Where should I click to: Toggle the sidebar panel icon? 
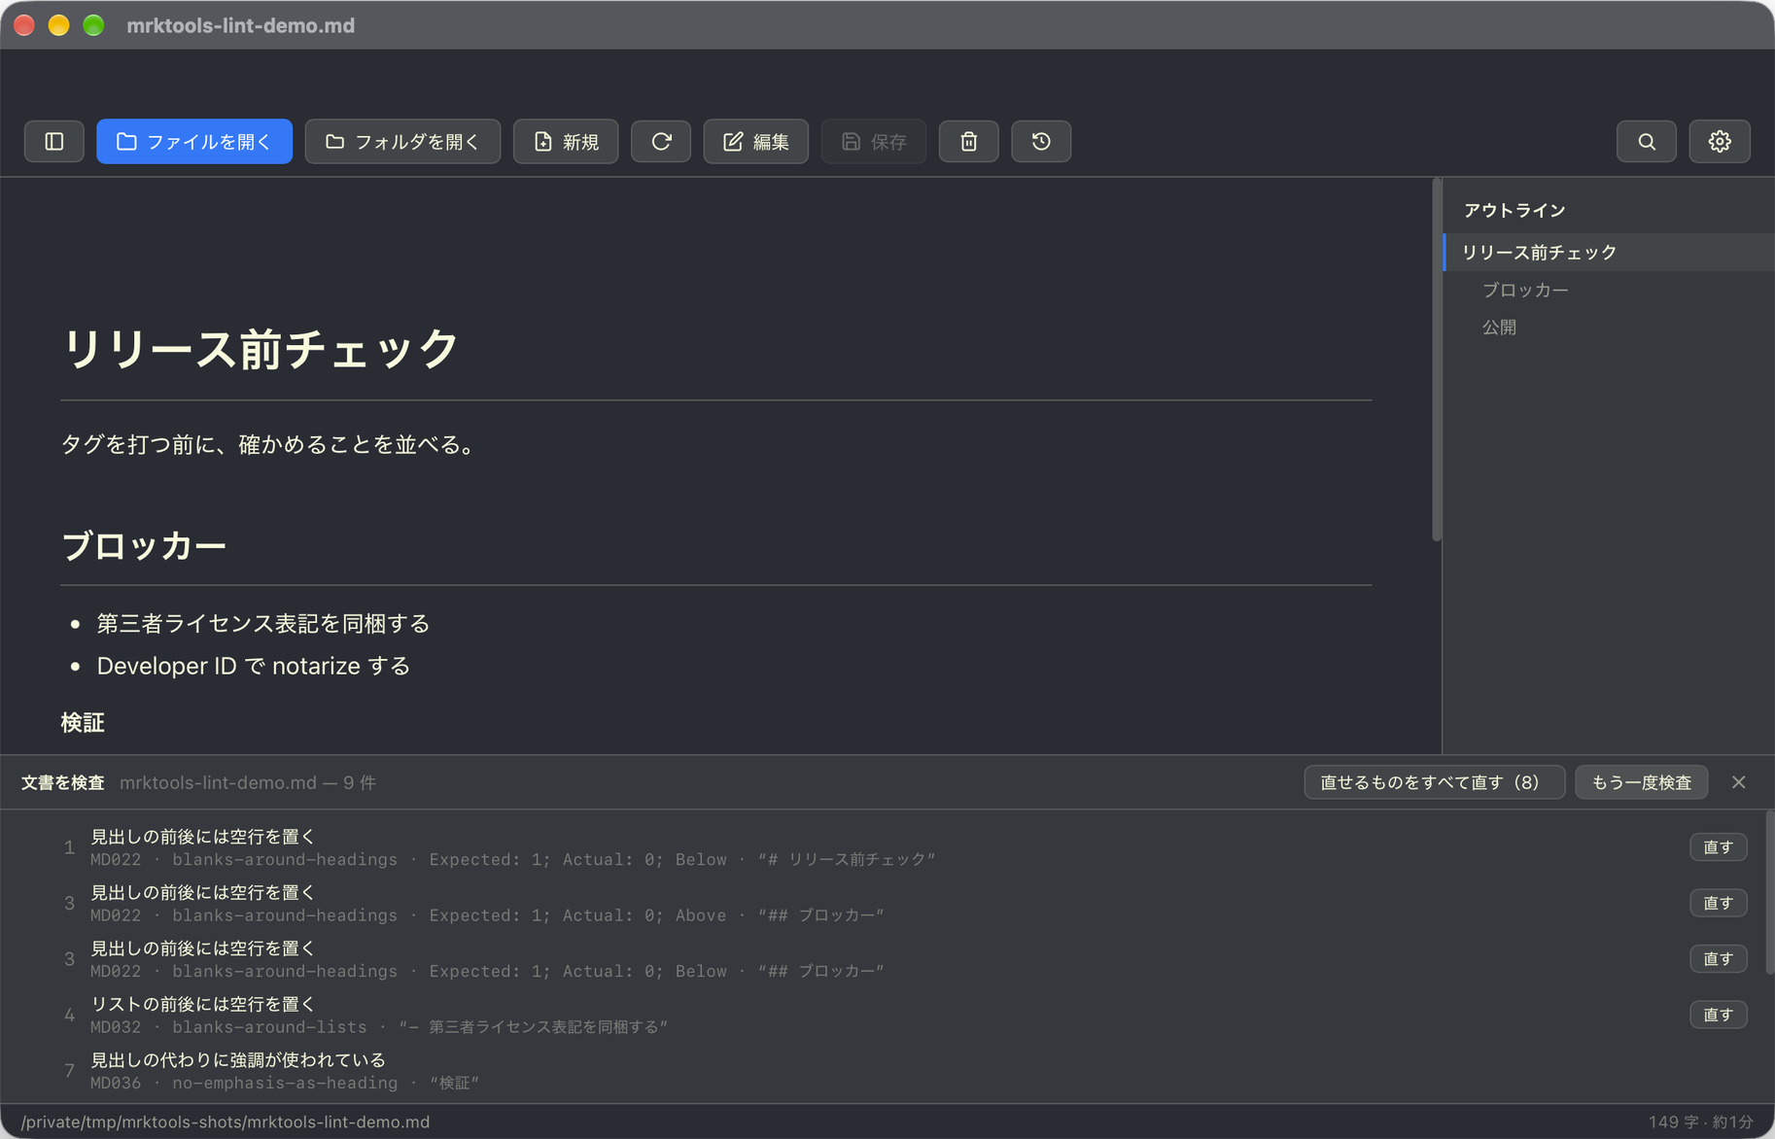tap(54, 142)
